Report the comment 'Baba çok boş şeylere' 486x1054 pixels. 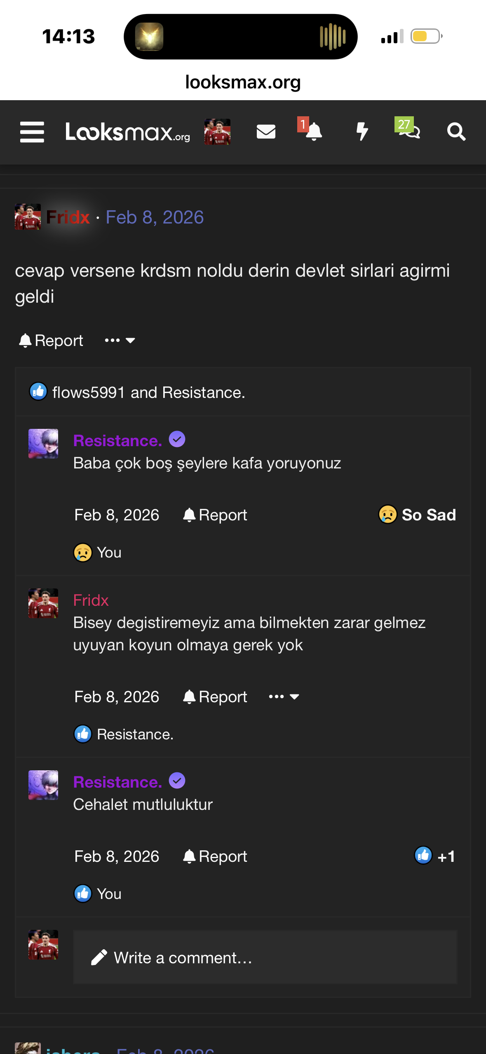215,515
